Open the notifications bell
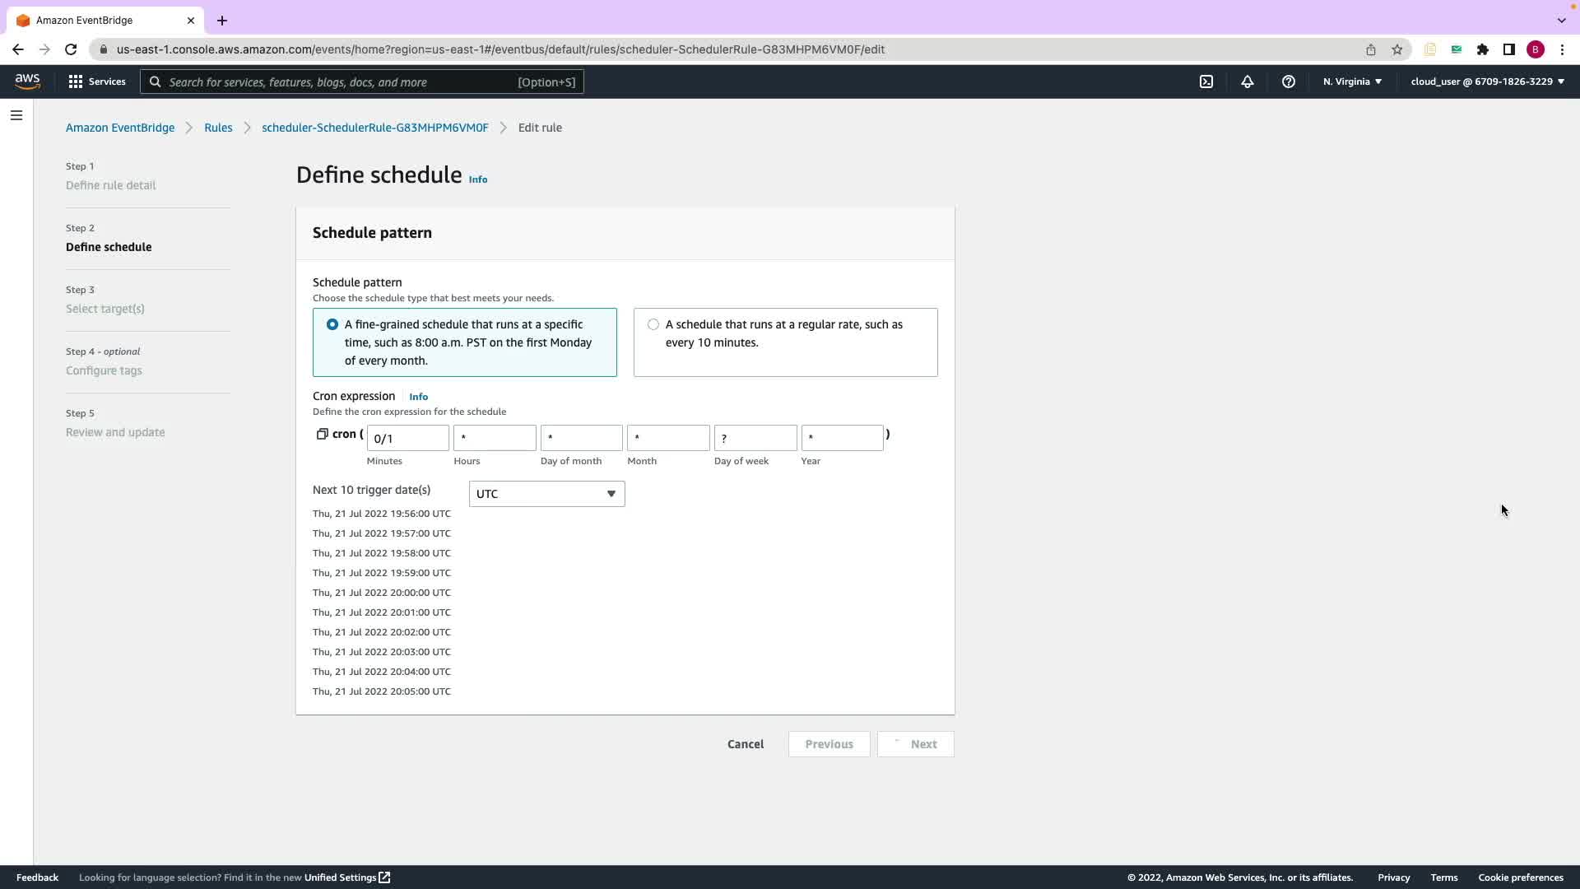 1248,81
